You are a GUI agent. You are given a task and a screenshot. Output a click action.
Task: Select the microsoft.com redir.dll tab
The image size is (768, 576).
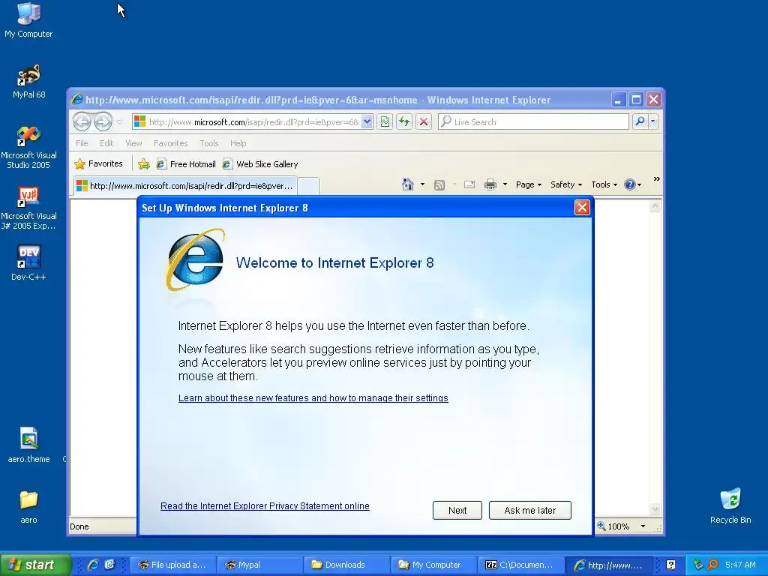pos(185,186)
